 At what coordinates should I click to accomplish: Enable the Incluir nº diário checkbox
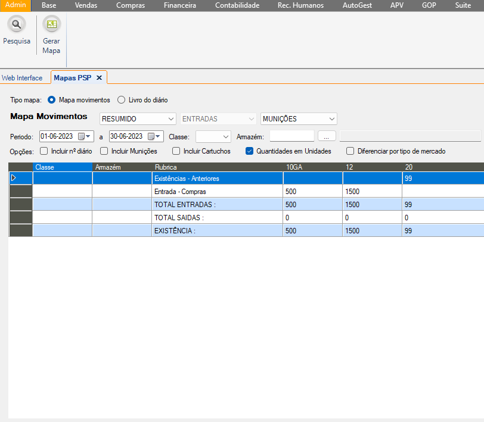tap(44, 151)
